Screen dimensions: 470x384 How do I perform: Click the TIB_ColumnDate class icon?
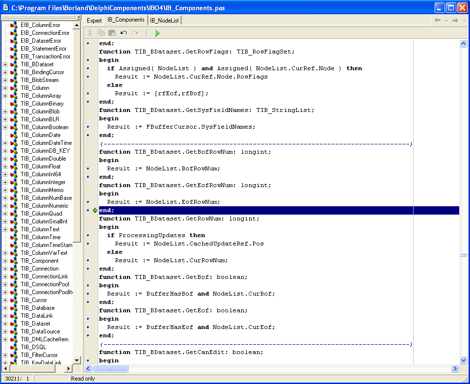(x=14, y=135)
